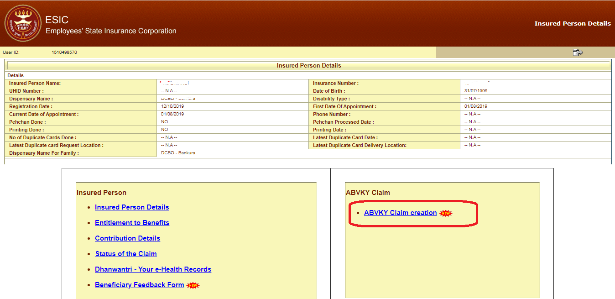The image size is (615, 299).
Task: Select the User ID value 1510498570
Action: 64,52
